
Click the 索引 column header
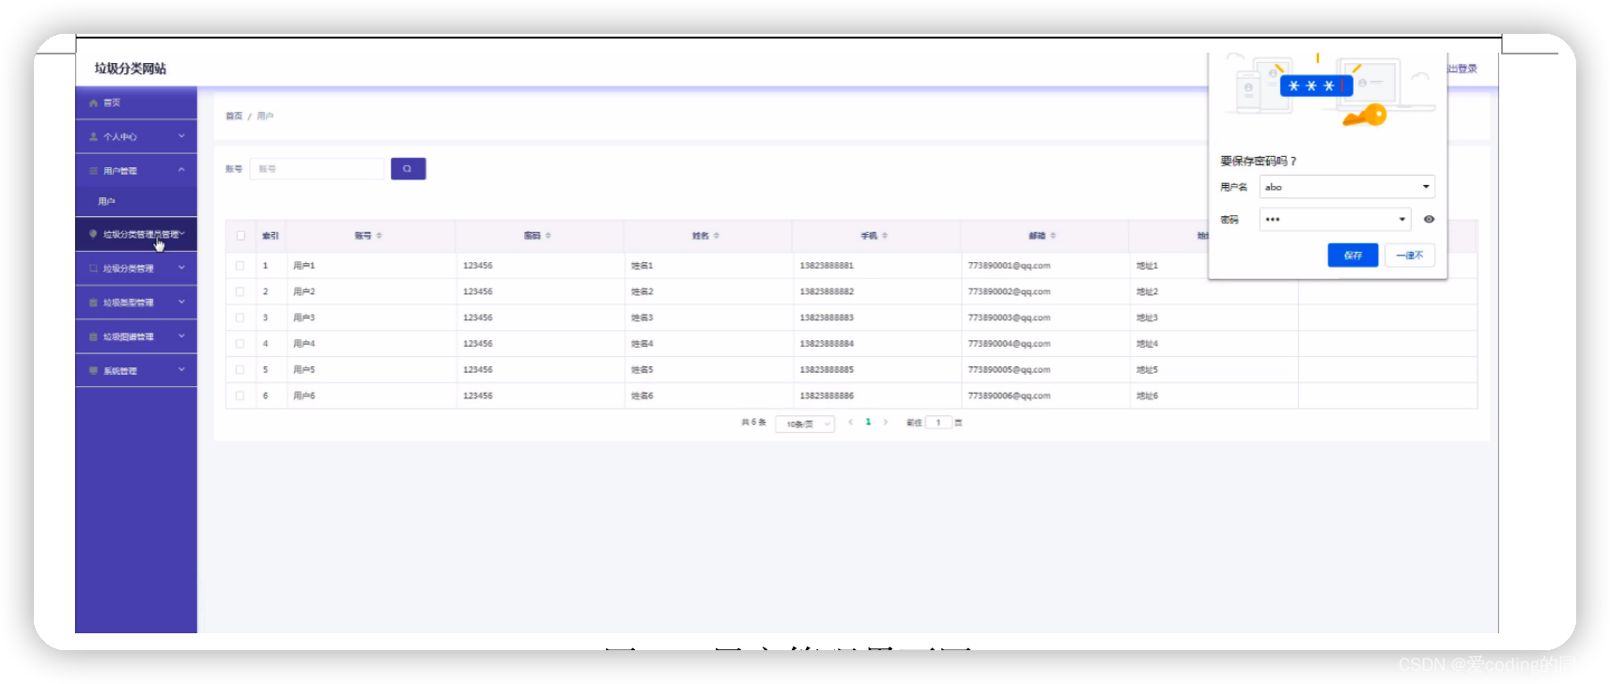tap(271, 236)
